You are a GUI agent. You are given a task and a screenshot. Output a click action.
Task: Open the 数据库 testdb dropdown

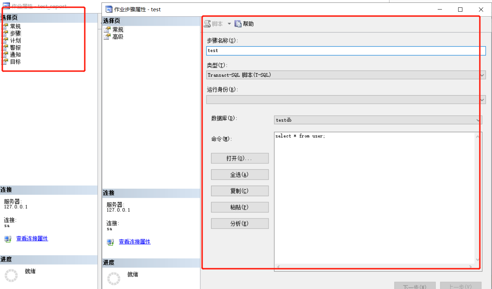pyautogui.click(x=478, y=120)
